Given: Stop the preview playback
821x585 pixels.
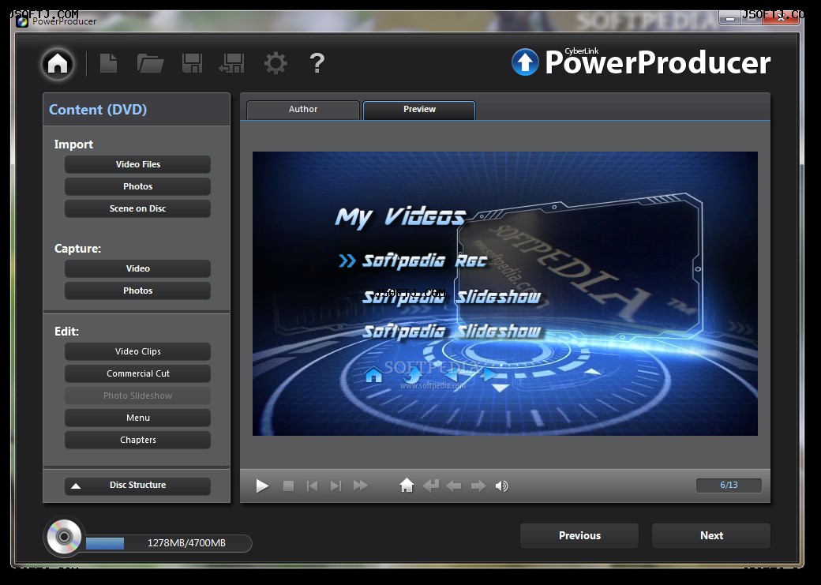Looking at the screenshot, I should coord(288,486).
